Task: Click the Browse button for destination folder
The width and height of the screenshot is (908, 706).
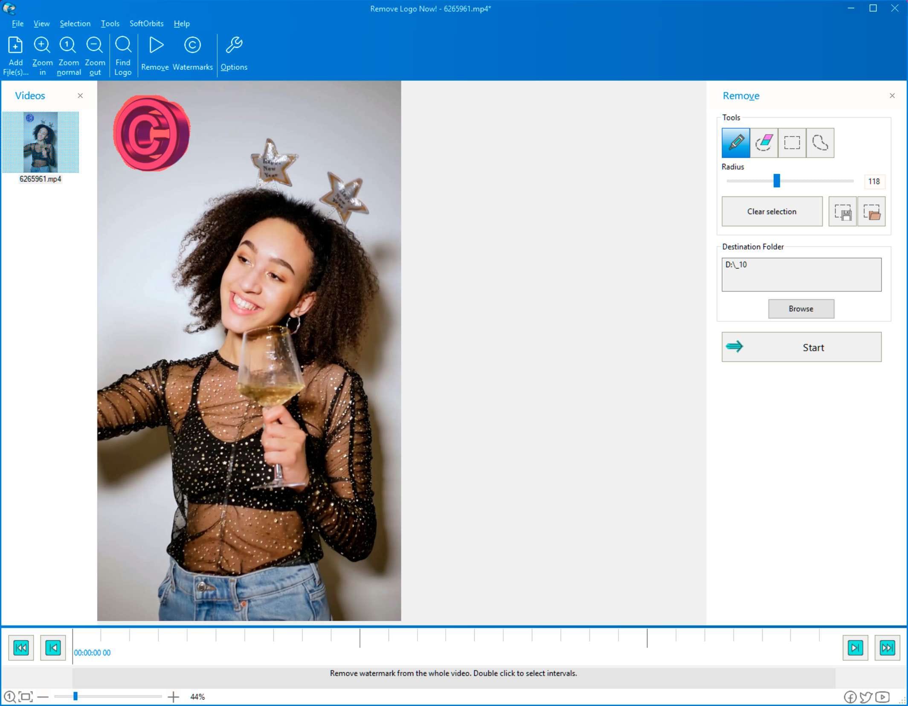Action: [x=801, y=308]
